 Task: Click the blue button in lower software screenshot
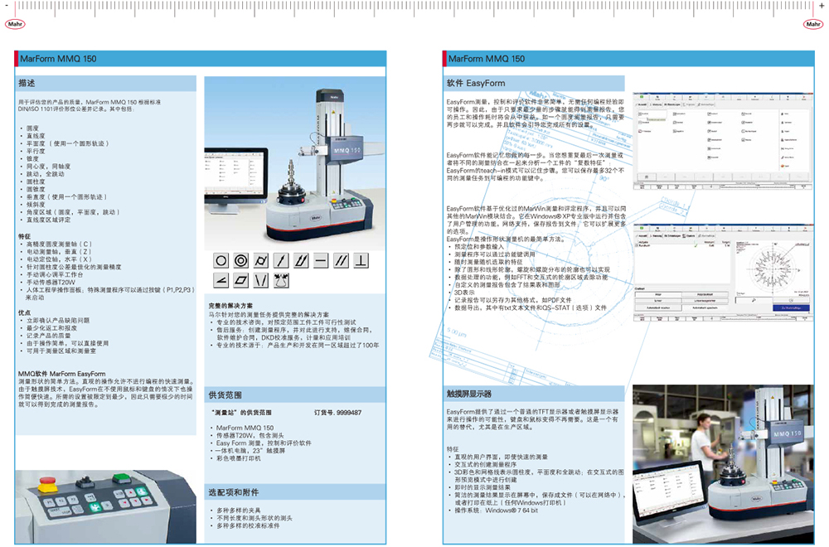pos(792,307)
